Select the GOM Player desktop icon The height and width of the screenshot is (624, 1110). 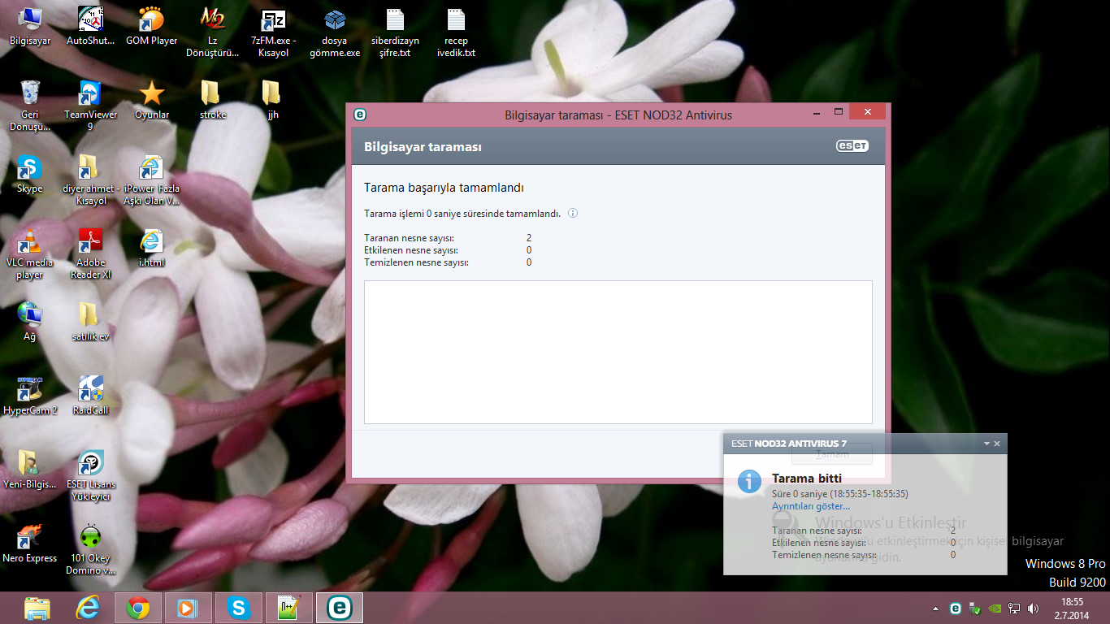151,27
